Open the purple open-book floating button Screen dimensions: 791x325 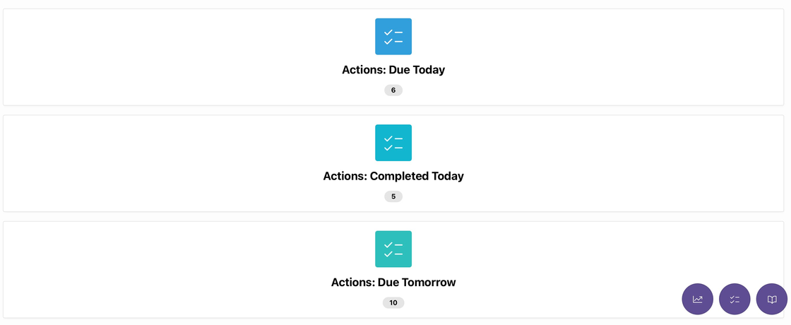[x=772, y=299]
